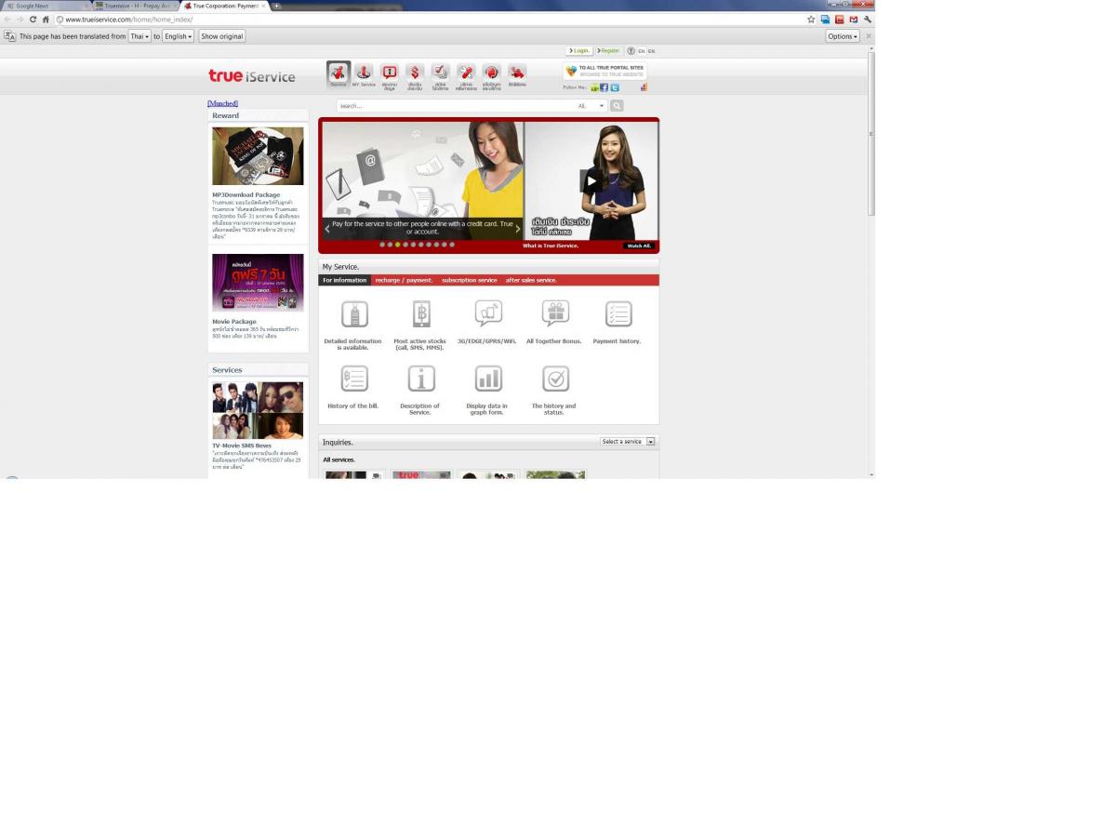Click in the site search field
The height and width of the screenshot is (837, 1116).
point(454,106)
